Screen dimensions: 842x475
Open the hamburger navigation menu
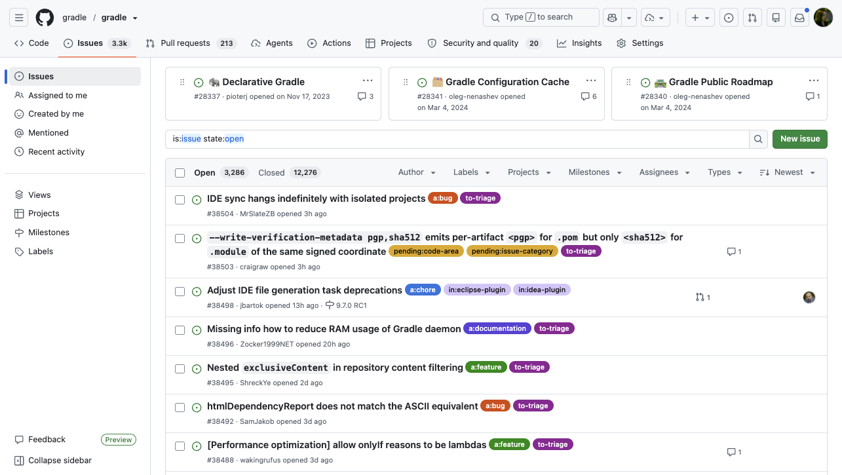pyautogui.click(x=18, y=18)
